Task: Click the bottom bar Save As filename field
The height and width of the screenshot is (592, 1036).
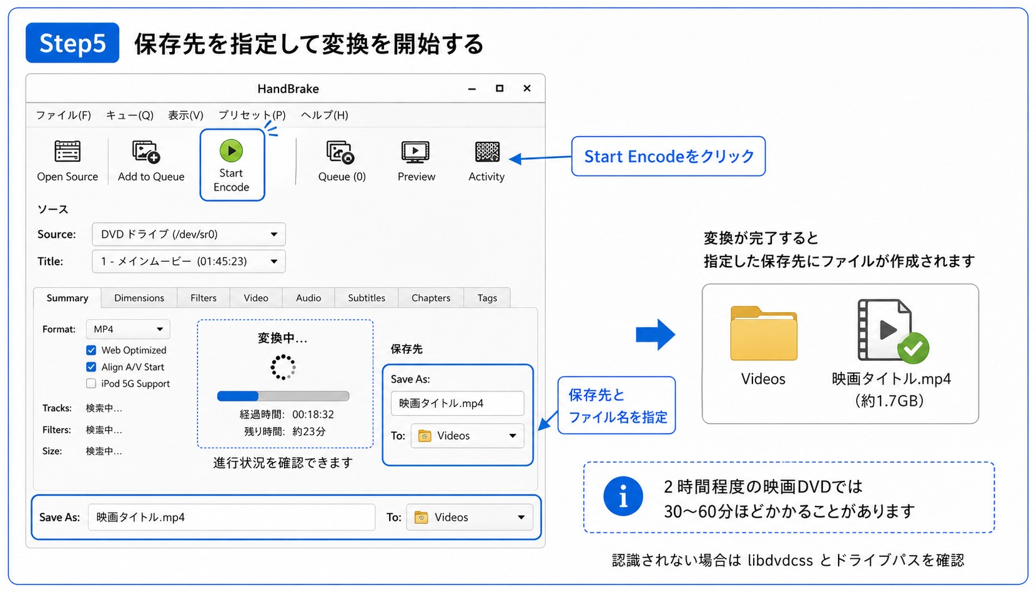Action: pyautogui.click(x=231, y=518)
